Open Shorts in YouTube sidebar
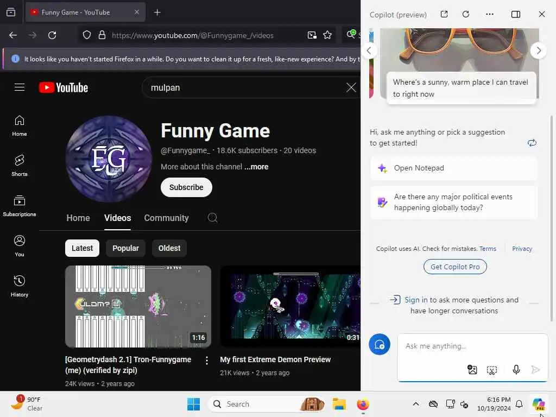 tap(20, 166)
